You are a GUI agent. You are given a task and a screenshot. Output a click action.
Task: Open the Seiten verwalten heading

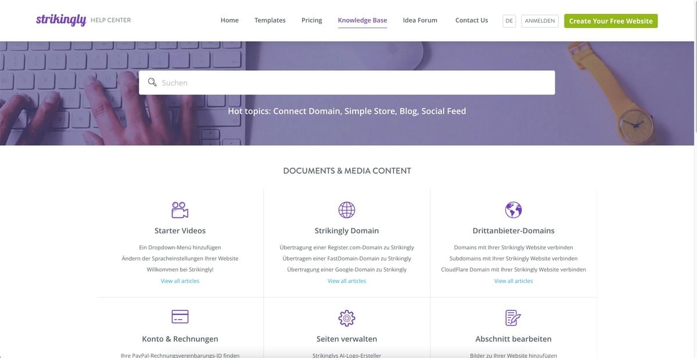tap(347, 339)
